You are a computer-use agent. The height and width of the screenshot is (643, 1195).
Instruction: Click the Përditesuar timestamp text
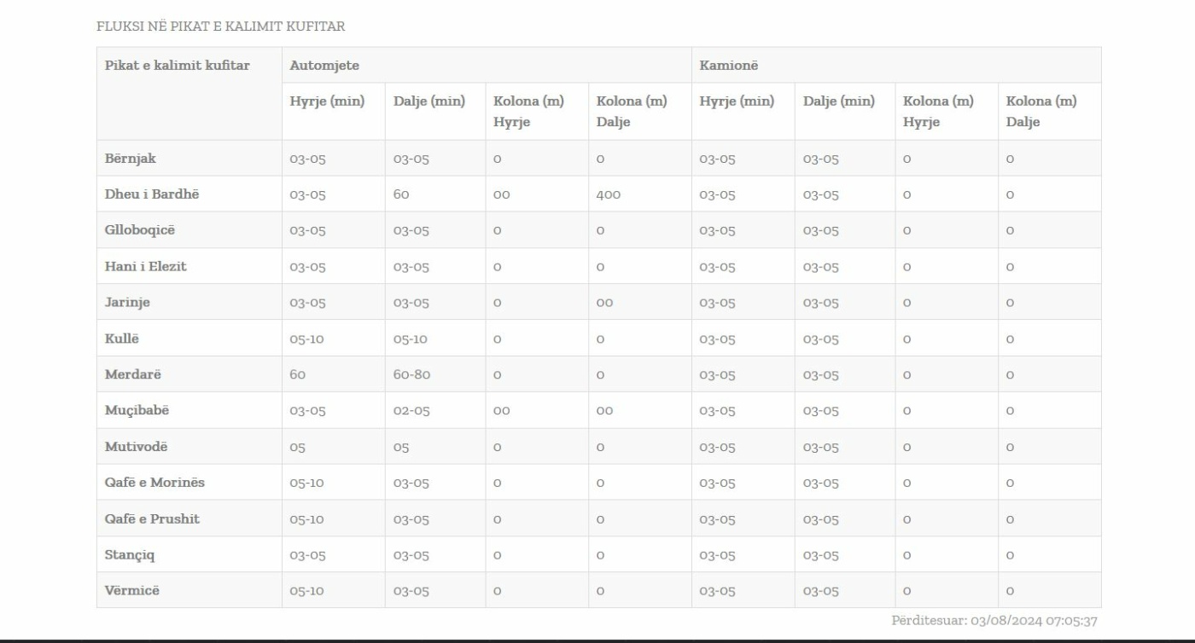tap(994, 621)
